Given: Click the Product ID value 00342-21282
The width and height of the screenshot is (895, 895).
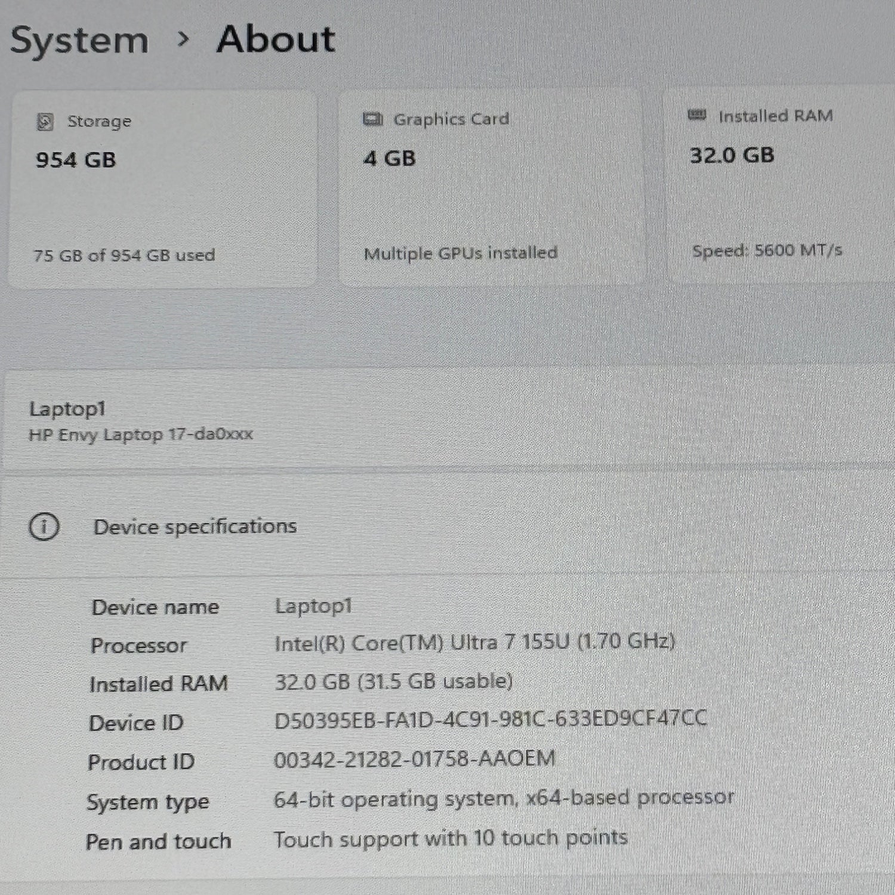Looking at the screenshot, I should (x=414, y=759).
